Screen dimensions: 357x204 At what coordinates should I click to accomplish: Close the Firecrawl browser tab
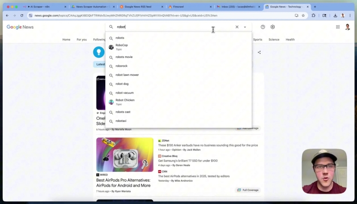coord(211,7)
